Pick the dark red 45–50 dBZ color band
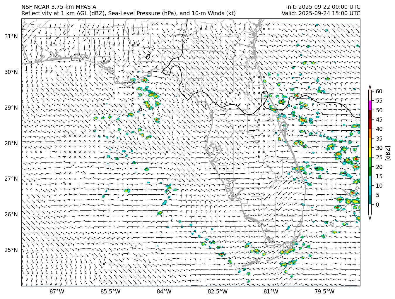This screenshot has width=395, height=299. click(370, 115)
